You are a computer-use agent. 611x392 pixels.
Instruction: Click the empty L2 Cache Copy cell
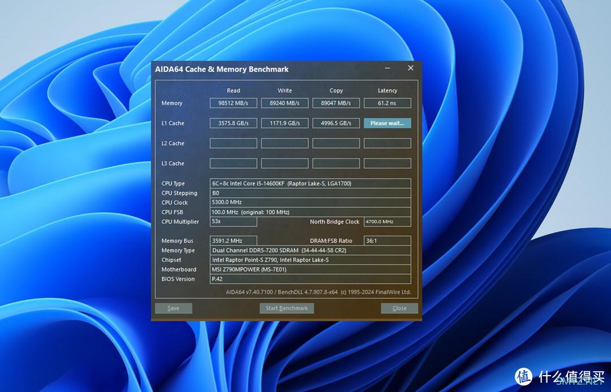336,143
